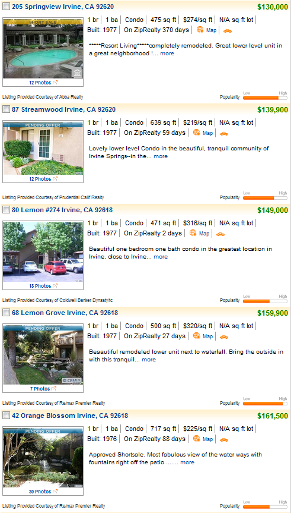The height and width of the screenshot is (513, 294).
Task: Expand 'more' text on 68 Lemon Grove
Action: click(x=149, y=360)
